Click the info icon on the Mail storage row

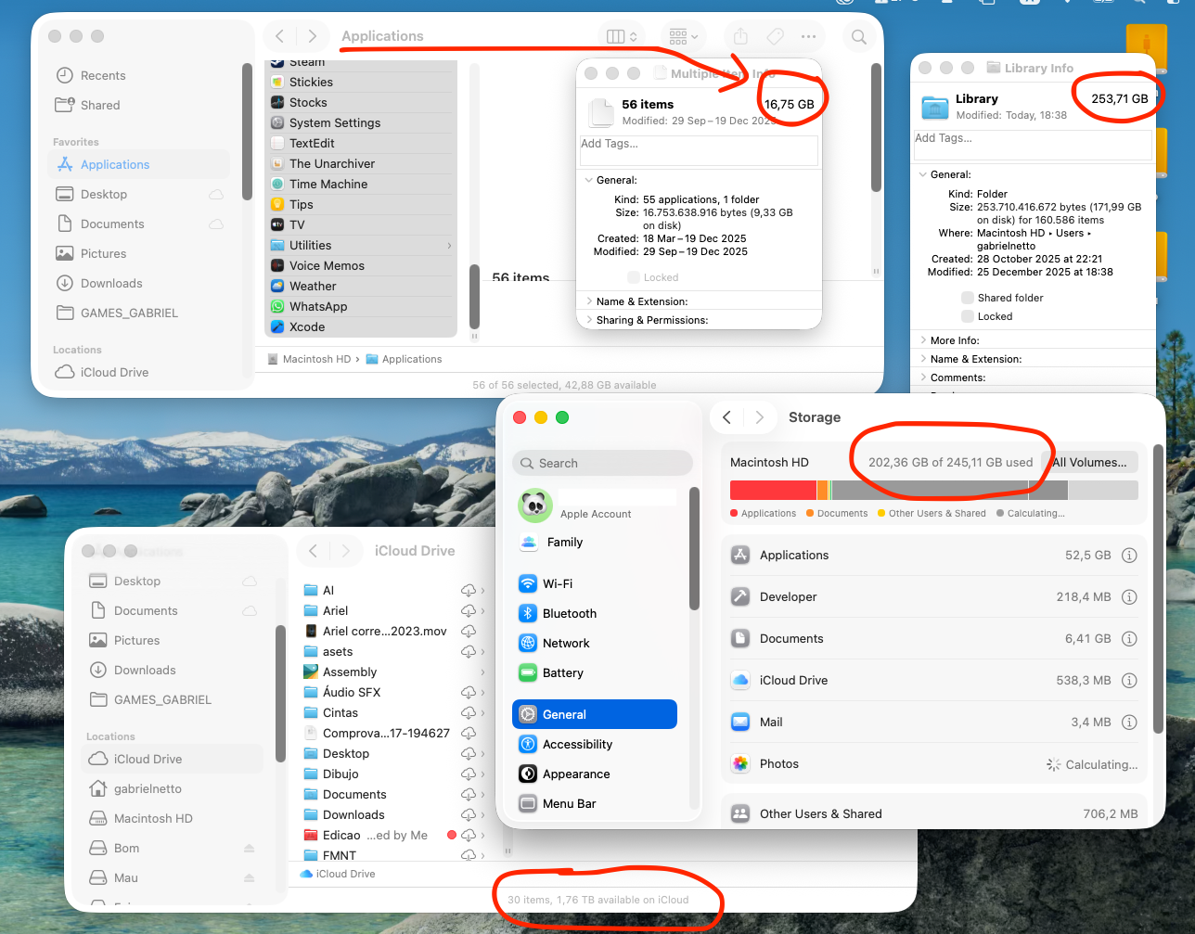(1129, 723)
